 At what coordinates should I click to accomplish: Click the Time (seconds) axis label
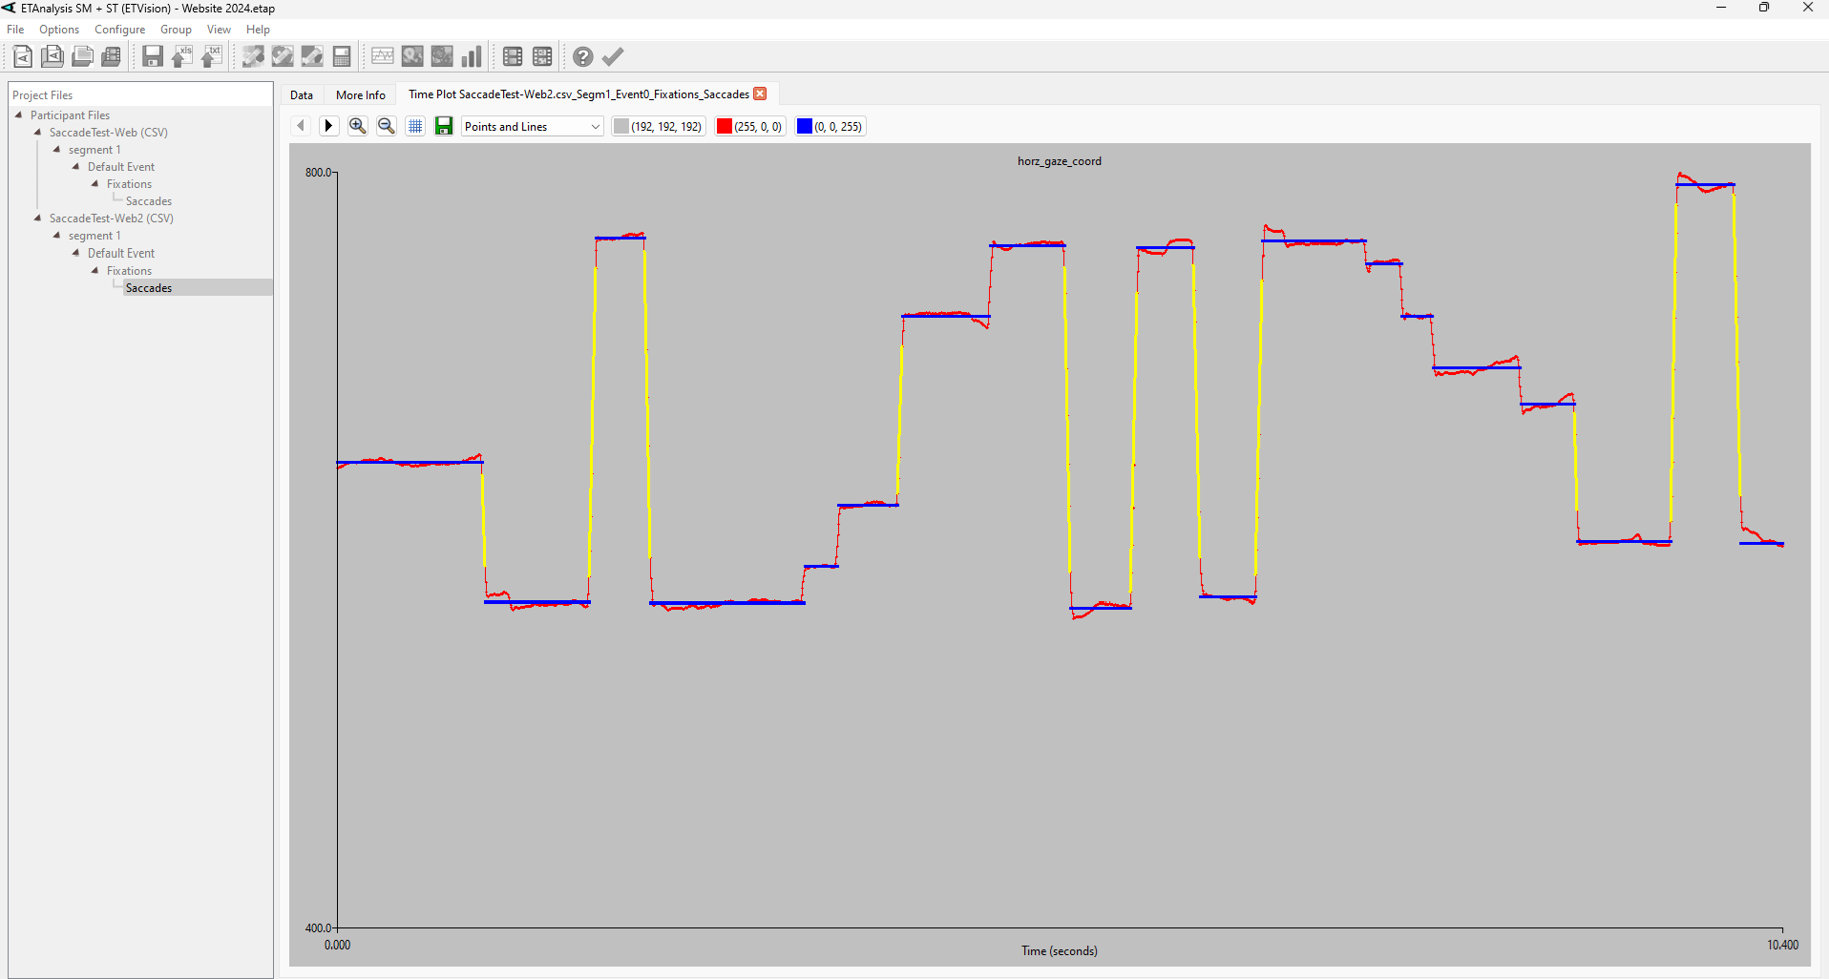tap(1060, 950)
